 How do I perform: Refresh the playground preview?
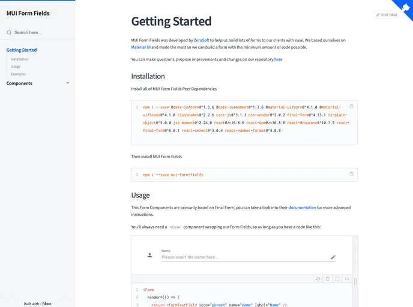[318, 279]
